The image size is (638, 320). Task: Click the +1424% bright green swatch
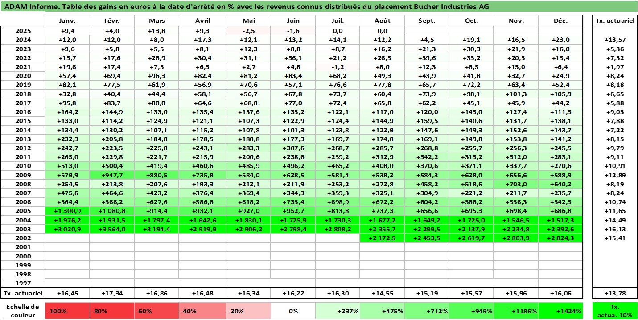[560, 311]
